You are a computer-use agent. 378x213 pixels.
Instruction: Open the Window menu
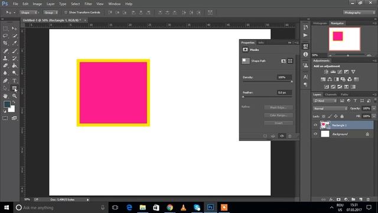114,4
